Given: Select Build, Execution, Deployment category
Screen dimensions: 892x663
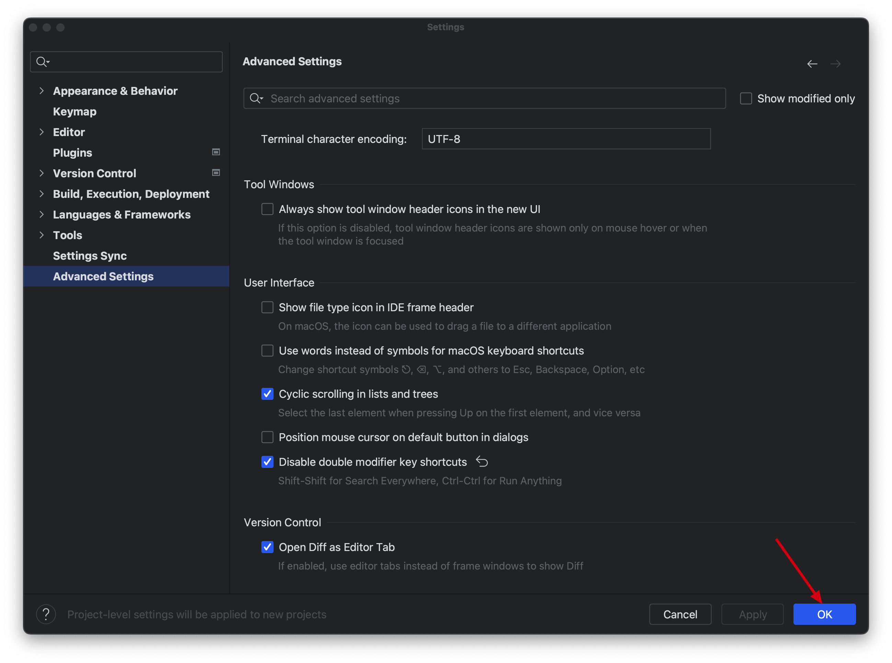Looking at the screenshot, I should click(131, 194).
